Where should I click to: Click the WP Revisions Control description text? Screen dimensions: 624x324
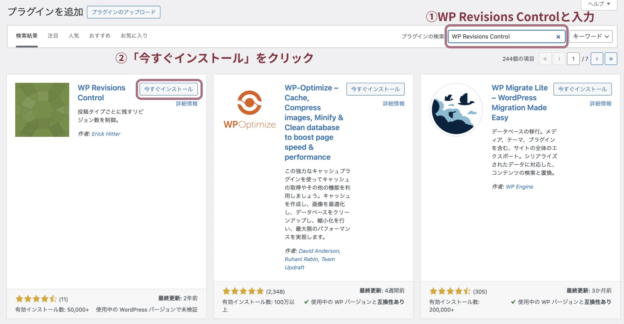(x=111, y=116)
